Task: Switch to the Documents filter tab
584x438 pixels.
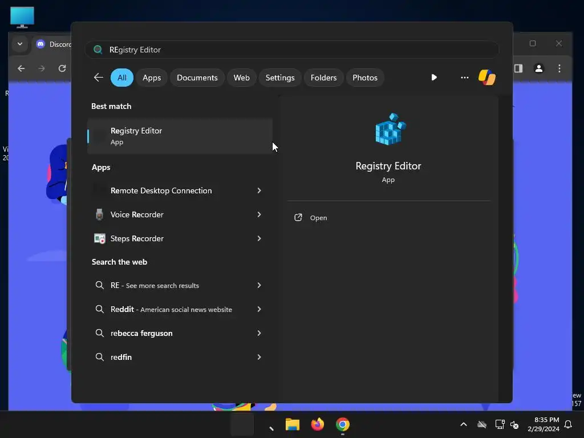Action: [197, 78]
